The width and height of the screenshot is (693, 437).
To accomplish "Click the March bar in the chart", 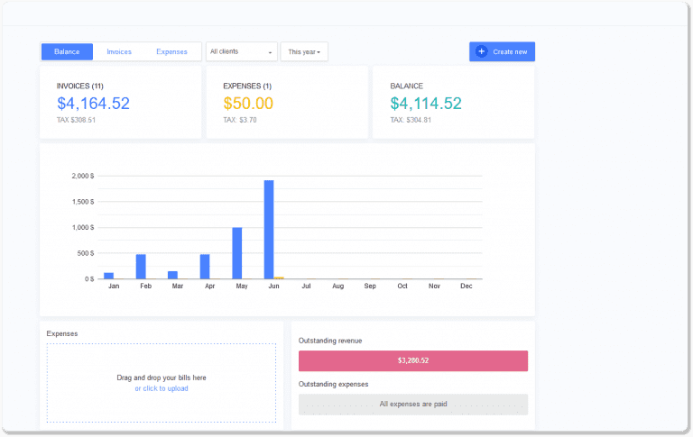I will pos(173,275).
